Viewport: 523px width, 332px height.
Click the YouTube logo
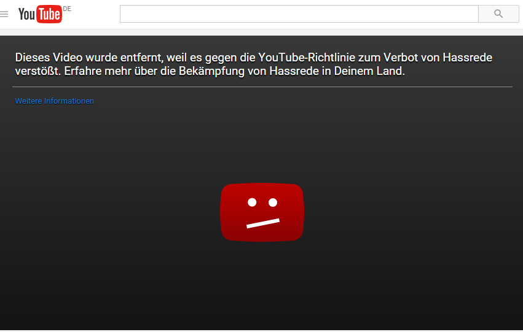coord(40,14)
